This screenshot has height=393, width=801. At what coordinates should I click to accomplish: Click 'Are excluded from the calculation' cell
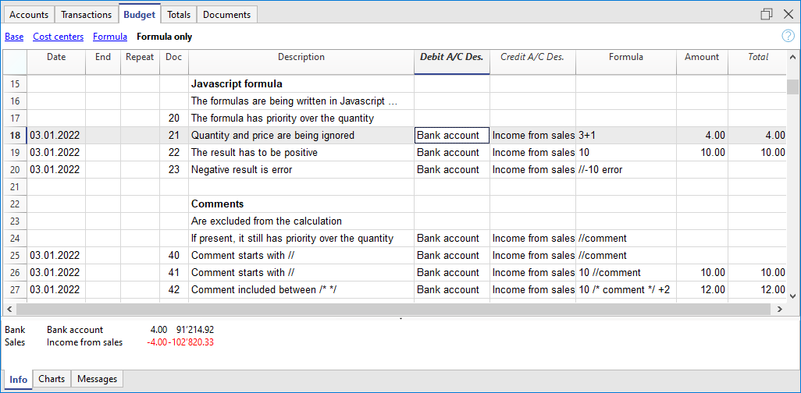tap(301, 221)
